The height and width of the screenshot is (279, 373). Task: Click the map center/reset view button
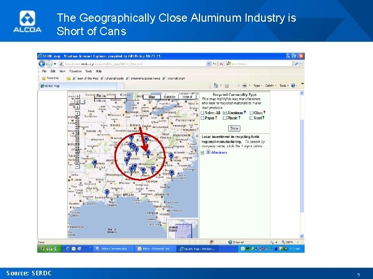(x=78, y=102)
